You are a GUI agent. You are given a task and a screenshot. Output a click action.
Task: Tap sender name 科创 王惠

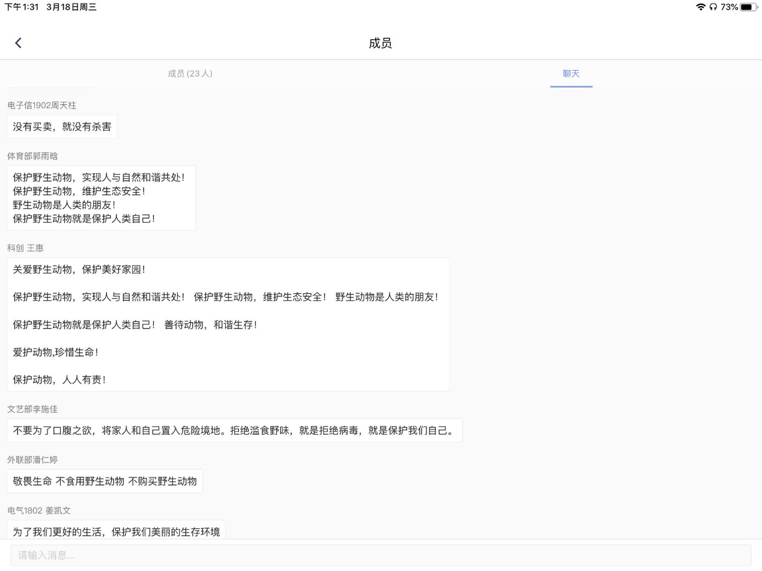[x=25, y=248]
